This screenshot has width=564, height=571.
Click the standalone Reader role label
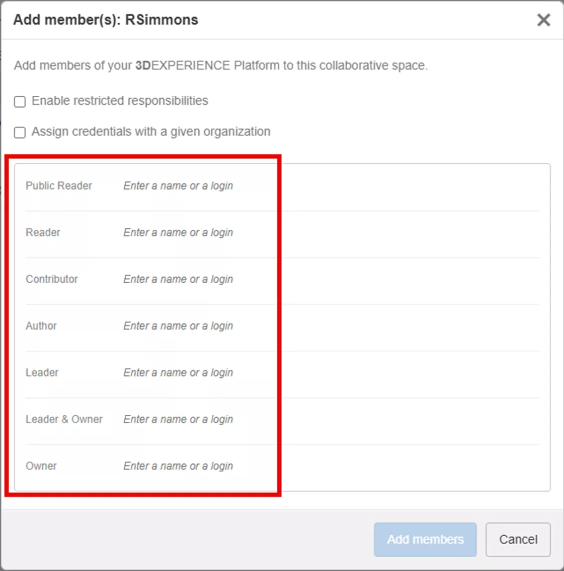tap(43, 233)
